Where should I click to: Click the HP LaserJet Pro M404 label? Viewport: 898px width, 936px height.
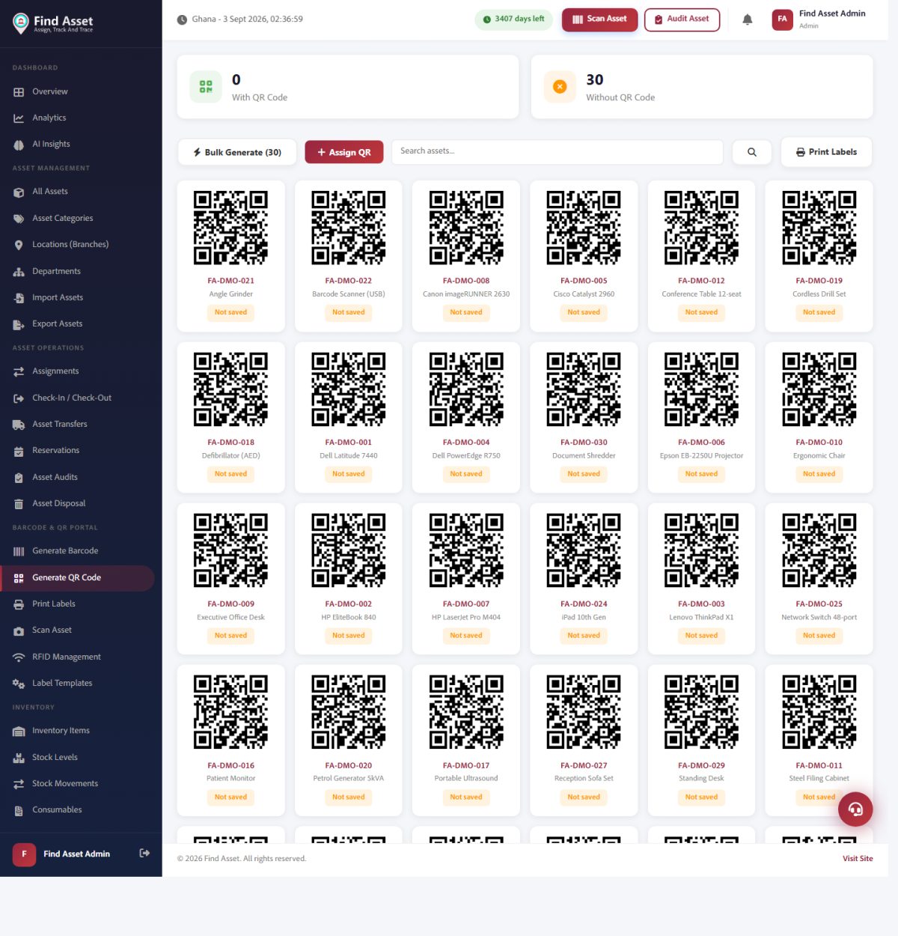[466, 618]
